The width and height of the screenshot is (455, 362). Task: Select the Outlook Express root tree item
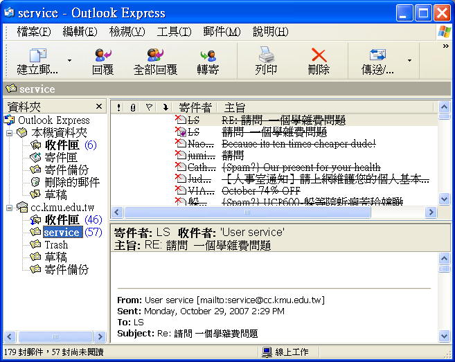(x=54, y=120)
